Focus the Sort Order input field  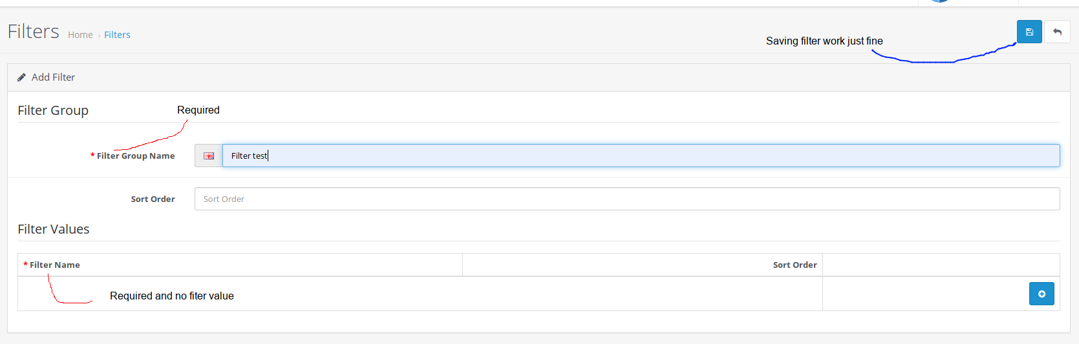tap(627, 199)
